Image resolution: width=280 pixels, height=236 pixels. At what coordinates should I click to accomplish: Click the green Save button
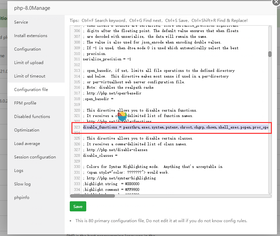coord(78,206)
